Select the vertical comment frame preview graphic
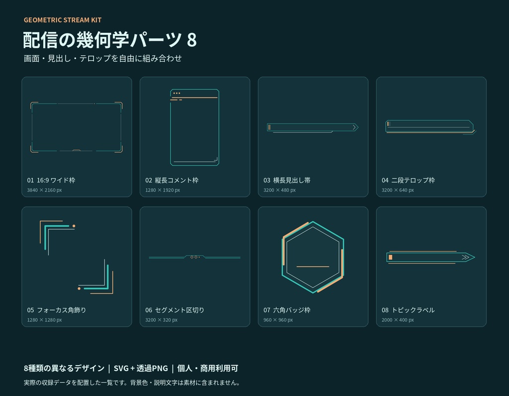Viewport: 509px width, 396px height. (195, 127)
